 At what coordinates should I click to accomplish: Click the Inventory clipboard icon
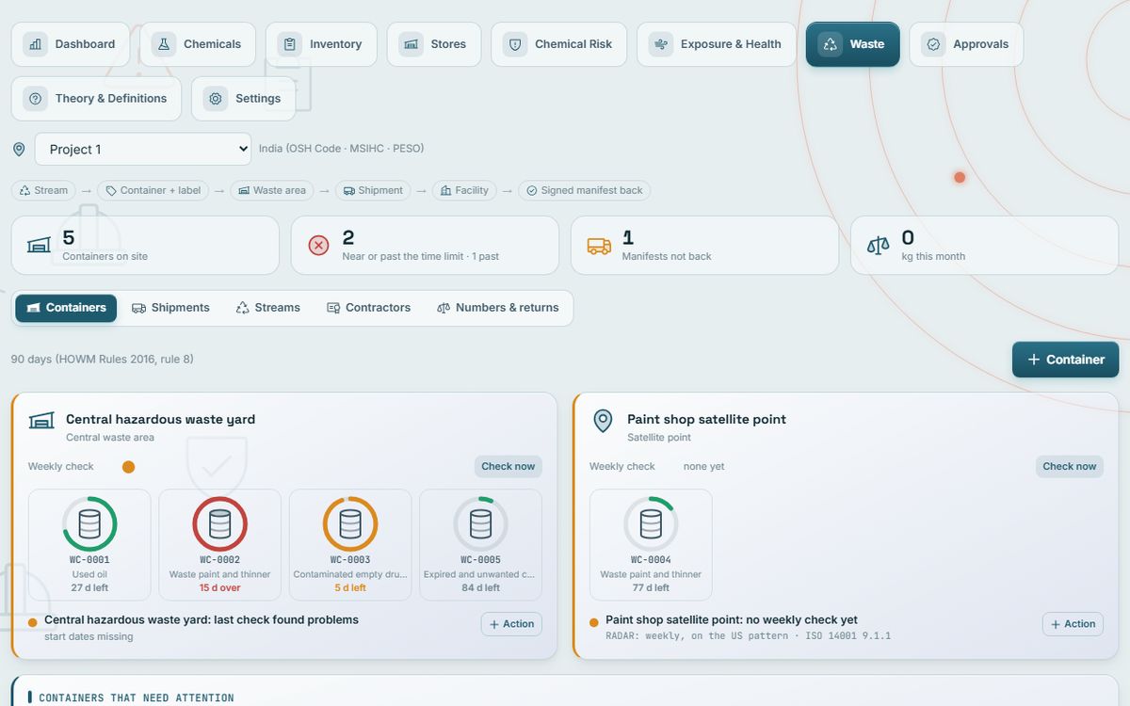pos(290,44)
